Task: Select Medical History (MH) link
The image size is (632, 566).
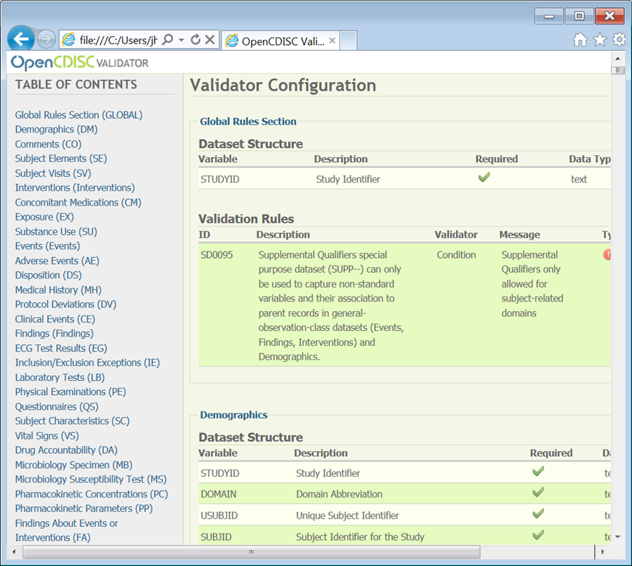Action: point(58,290)
